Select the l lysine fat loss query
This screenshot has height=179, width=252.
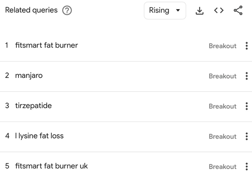tap(39, 136)
